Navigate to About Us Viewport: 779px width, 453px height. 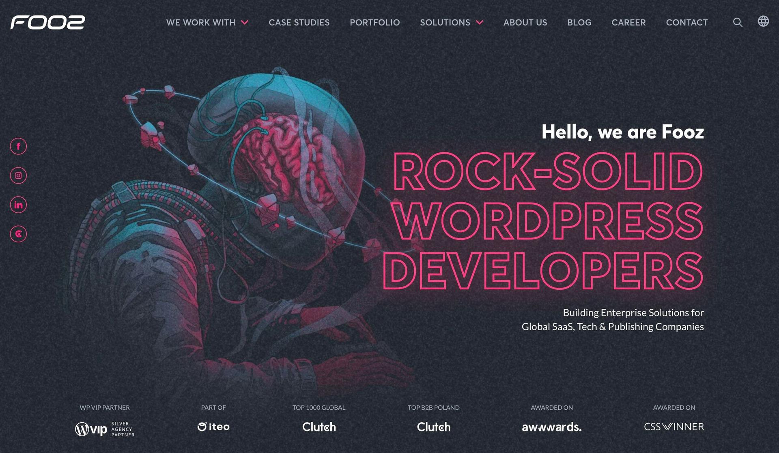pos(525,23)
